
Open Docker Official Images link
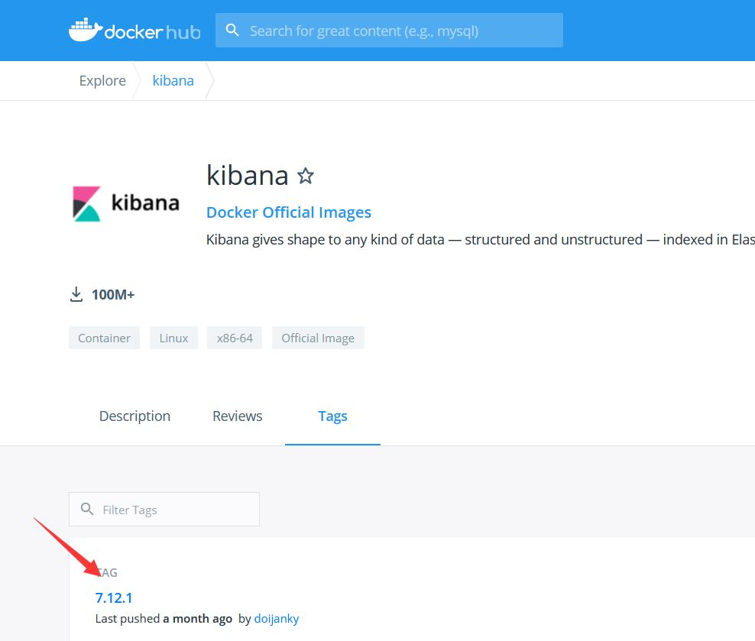pos(288,212)
